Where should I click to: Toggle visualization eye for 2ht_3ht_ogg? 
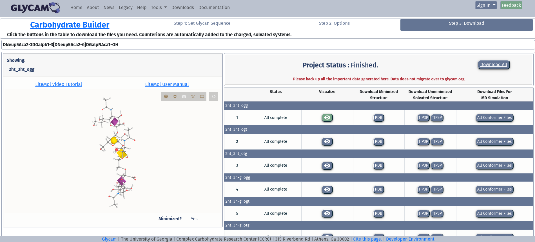click(327, 118)
